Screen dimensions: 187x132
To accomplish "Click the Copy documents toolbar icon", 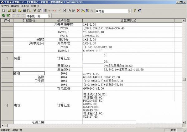I will click(x=69, y=11).
